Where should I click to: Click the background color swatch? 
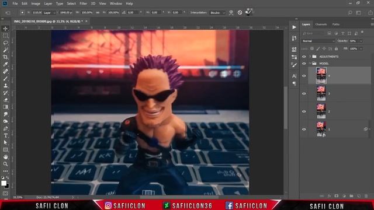coord(7,186)
